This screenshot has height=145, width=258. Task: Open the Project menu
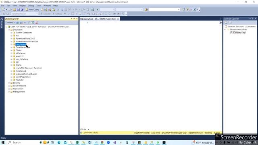coord(23,6)
